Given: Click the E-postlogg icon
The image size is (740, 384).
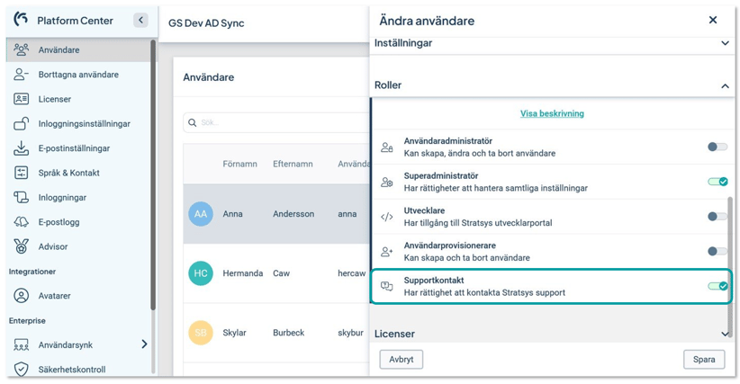Looking at the screenshot, I should click(x=21, y=222).
